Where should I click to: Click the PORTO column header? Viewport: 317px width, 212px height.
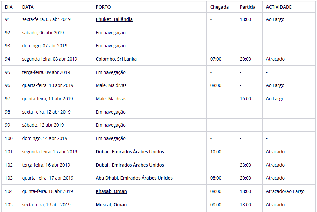point(103,7)
